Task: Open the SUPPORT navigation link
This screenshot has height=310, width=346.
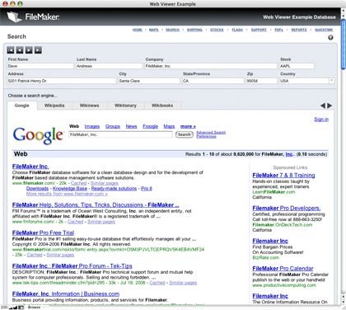Action: click(x=259, y=30)
